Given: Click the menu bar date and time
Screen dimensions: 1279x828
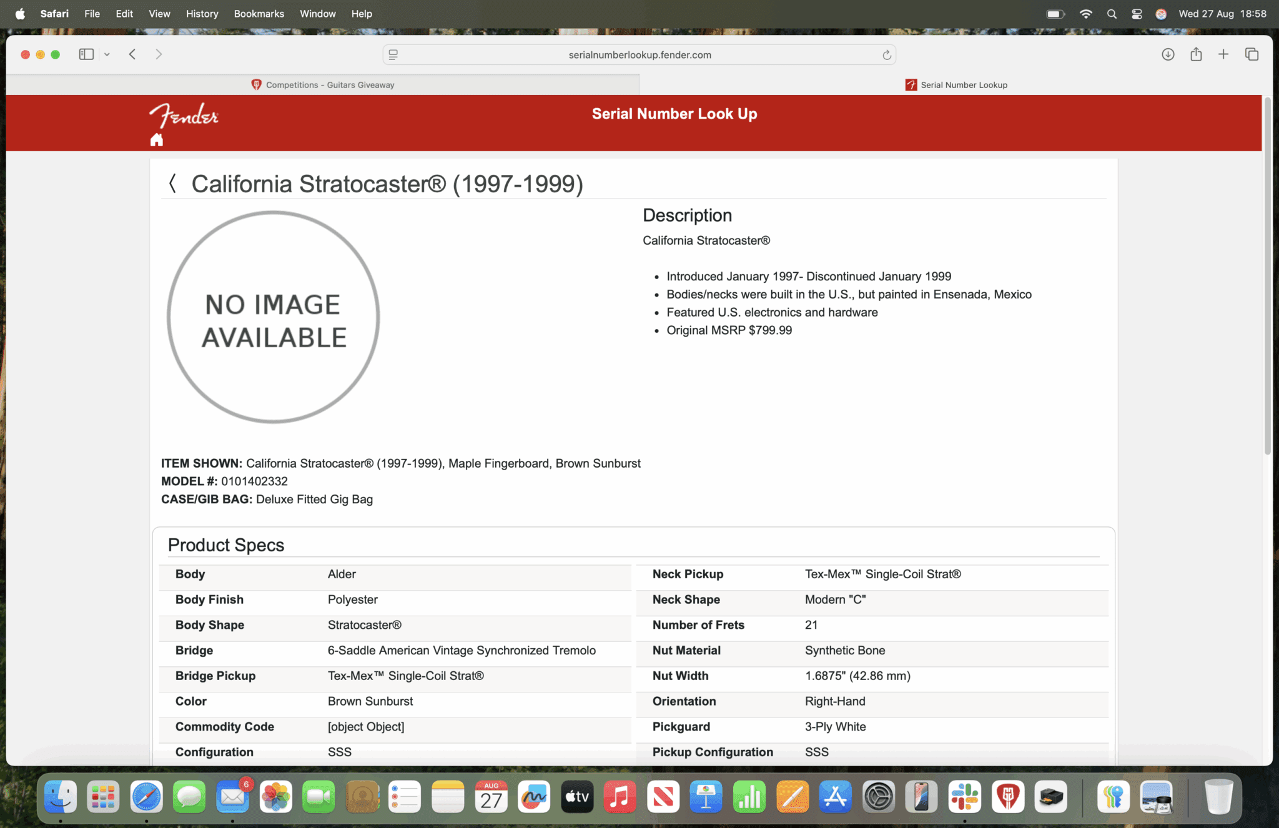Looking at the screenshot, I should [x=1222, y=14].
